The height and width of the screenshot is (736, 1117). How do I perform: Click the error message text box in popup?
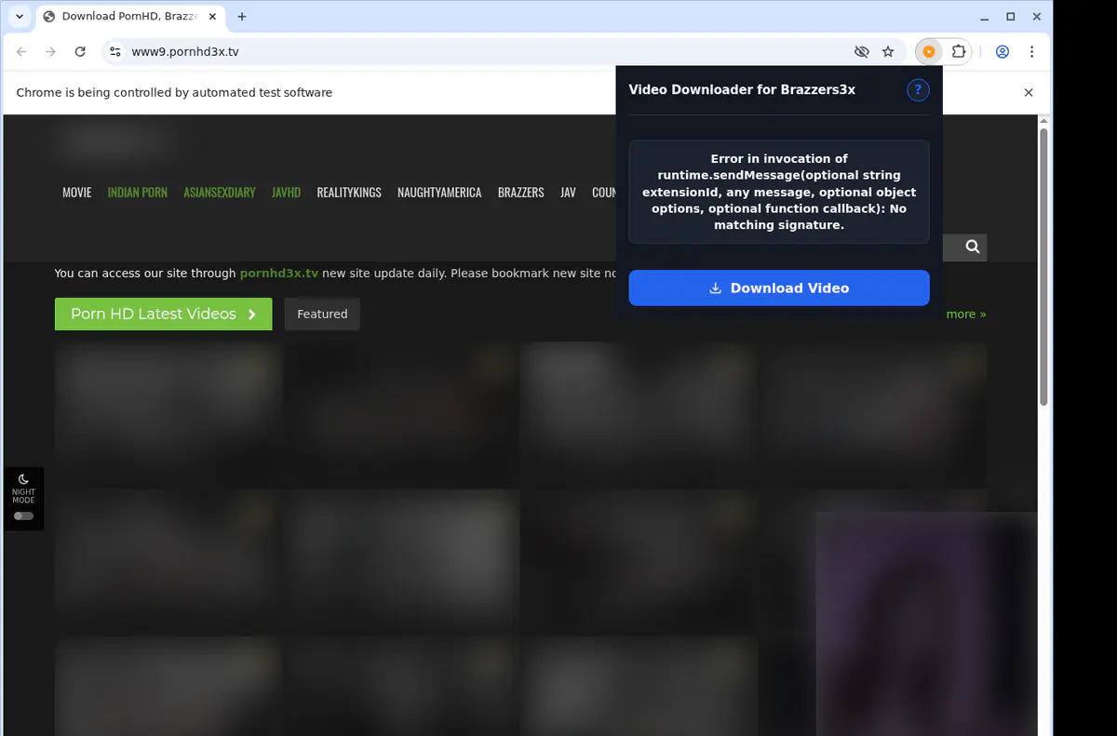click(779, 192)
